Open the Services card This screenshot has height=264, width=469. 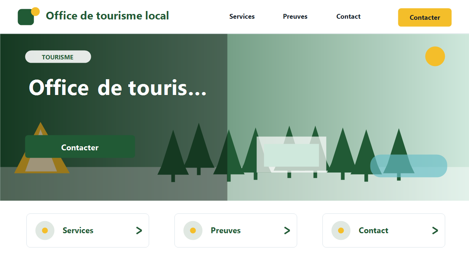[x=88, y=230]
